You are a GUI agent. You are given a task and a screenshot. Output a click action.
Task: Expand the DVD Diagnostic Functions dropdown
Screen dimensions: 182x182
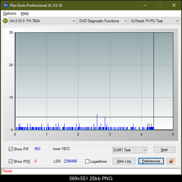pos(103,21)
